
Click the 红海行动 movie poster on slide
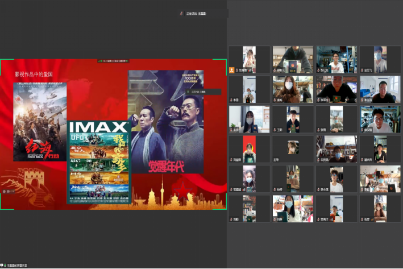tap(40, 122)
